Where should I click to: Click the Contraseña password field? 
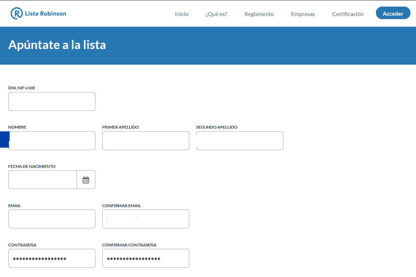[x=52, y=259]
